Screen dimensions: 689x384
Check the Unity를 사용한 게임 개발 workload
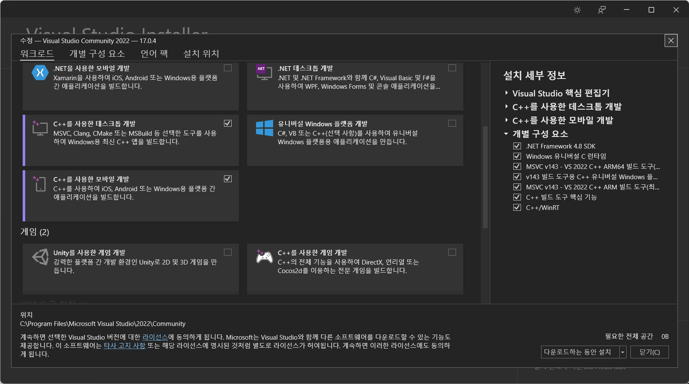click(x=228, y=252)
